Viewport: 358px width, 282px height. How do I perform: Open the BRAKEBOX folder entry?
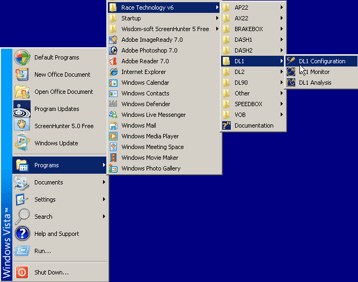pos(249,29)
